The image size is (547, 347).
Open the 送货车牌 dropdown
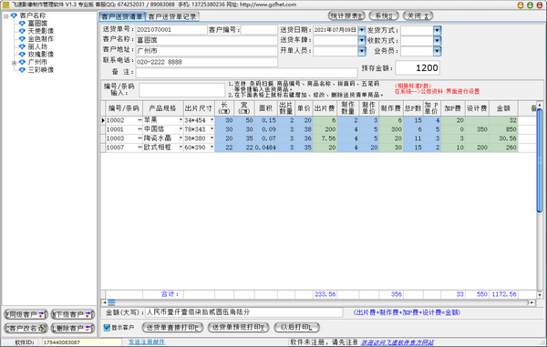click(362, 41)
